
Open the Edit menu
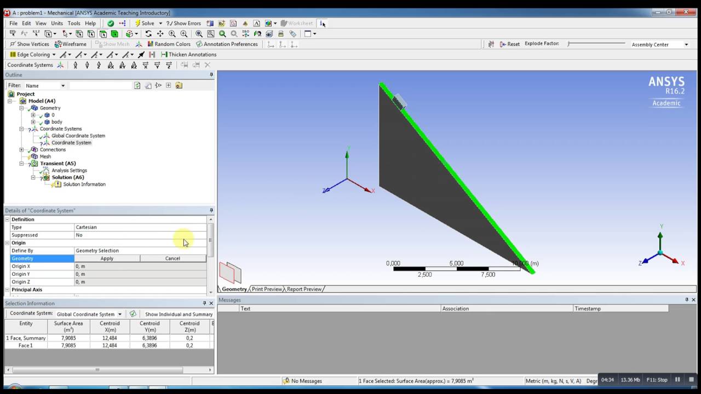(26, 24)
